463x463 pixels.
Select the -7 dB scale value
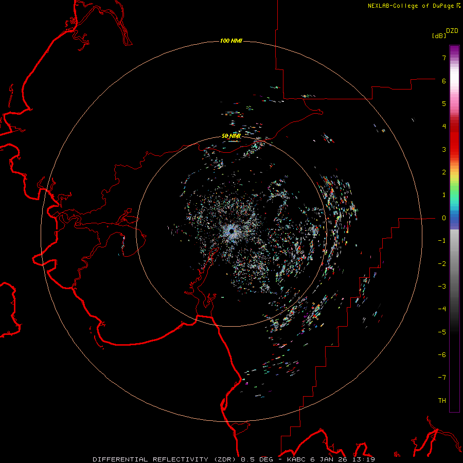(x=442, y=378)
